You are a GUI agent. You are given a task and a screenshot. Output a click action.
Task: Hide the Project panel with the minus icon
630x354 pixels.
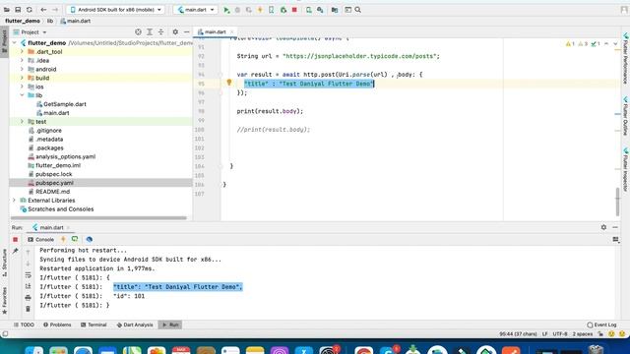186,32
